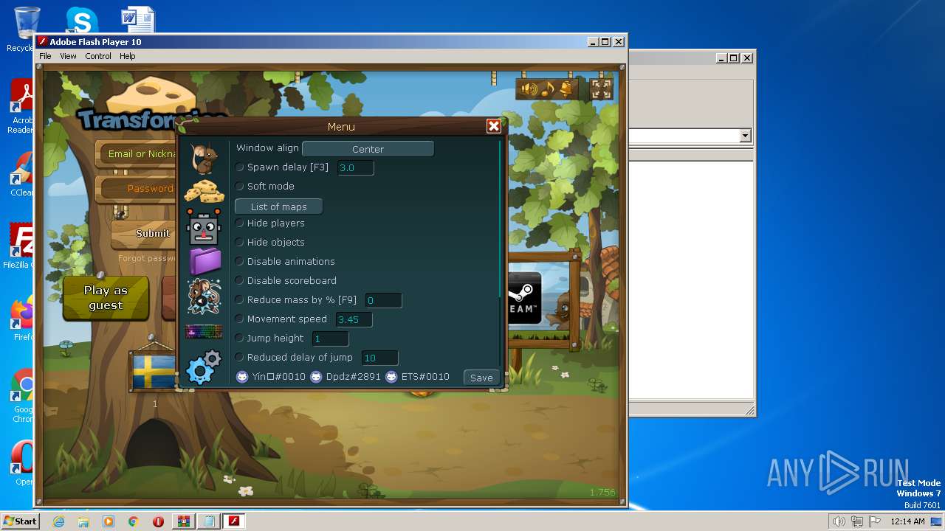Edit the Reduced delay of jump field
The image size is (945, 531).
tap(380, 358)
